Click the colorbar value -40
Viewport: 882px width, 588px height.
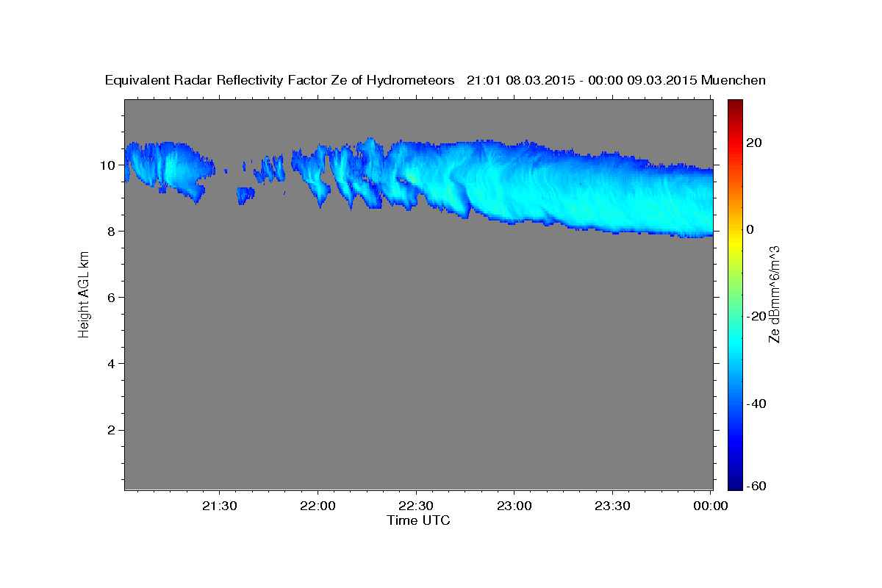[757, 404]
